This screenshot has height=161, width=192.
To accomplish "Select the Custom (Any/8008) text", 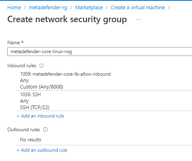I will [42, 87].
